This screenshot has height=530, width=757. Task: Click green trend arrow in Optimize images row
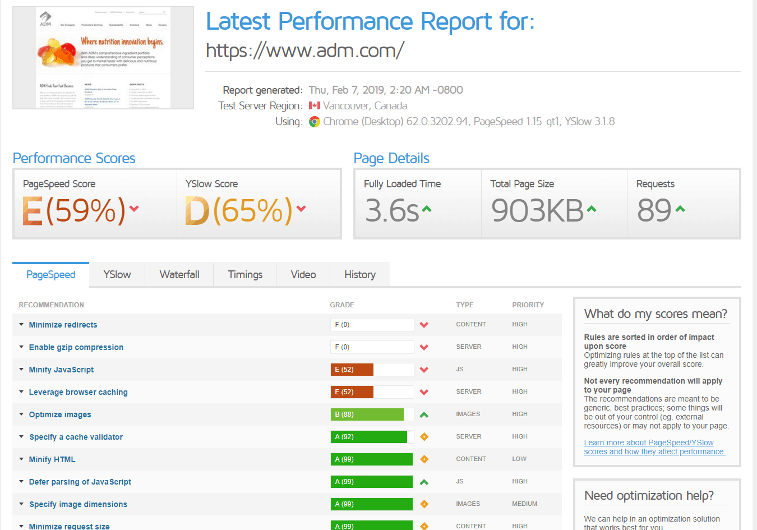[424, 414]
